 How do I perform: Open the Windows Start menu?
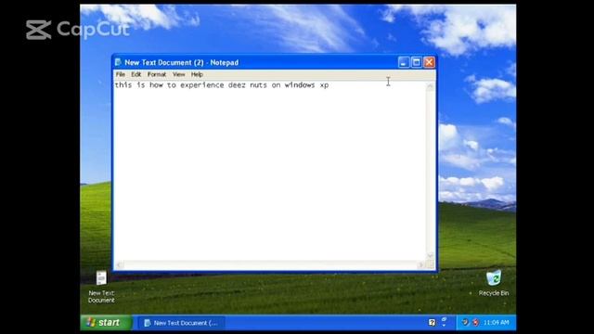(106, 323)
